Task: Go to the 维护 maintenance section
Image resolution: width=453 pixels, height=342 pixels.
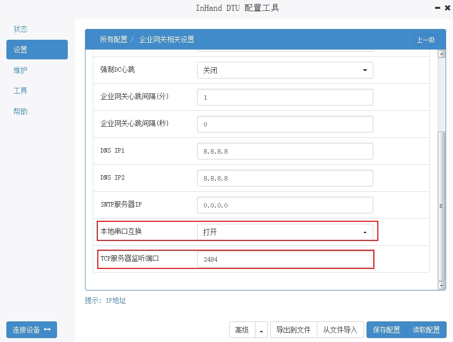Action: point(21,70)
